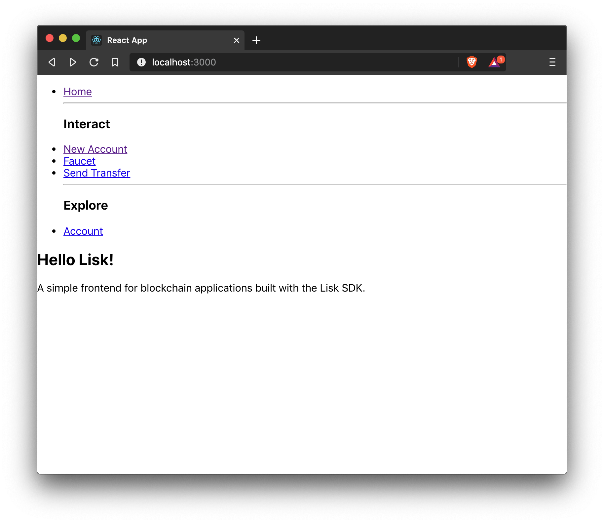The image size is (604, 523).
Task: Select the React App tab
Action: click(x=165, y=40)
